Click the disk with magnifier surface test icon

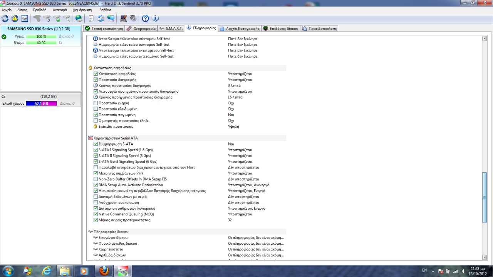tap(67, 18)
